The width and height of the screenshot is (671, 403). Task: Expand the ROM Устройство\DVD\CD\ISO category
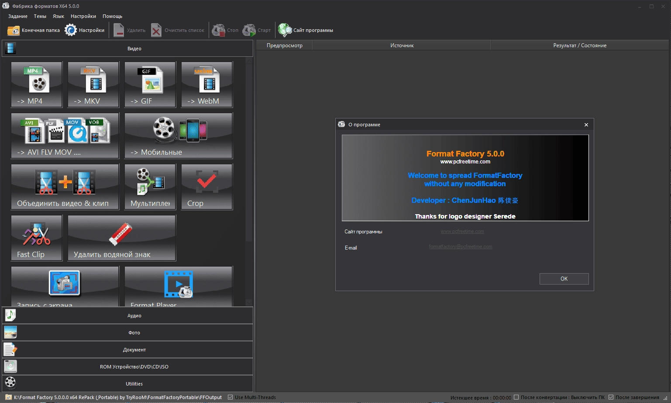click(127, 367)
